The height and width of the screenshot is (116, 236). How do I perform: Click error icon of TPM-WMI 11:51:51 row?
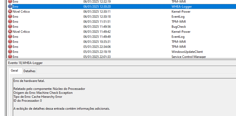[x=10, y=22]
